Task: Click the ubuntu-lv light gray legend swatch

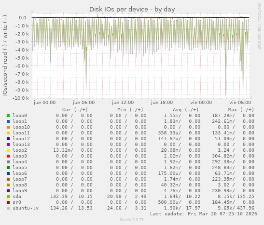Action: tap(8, 208)
